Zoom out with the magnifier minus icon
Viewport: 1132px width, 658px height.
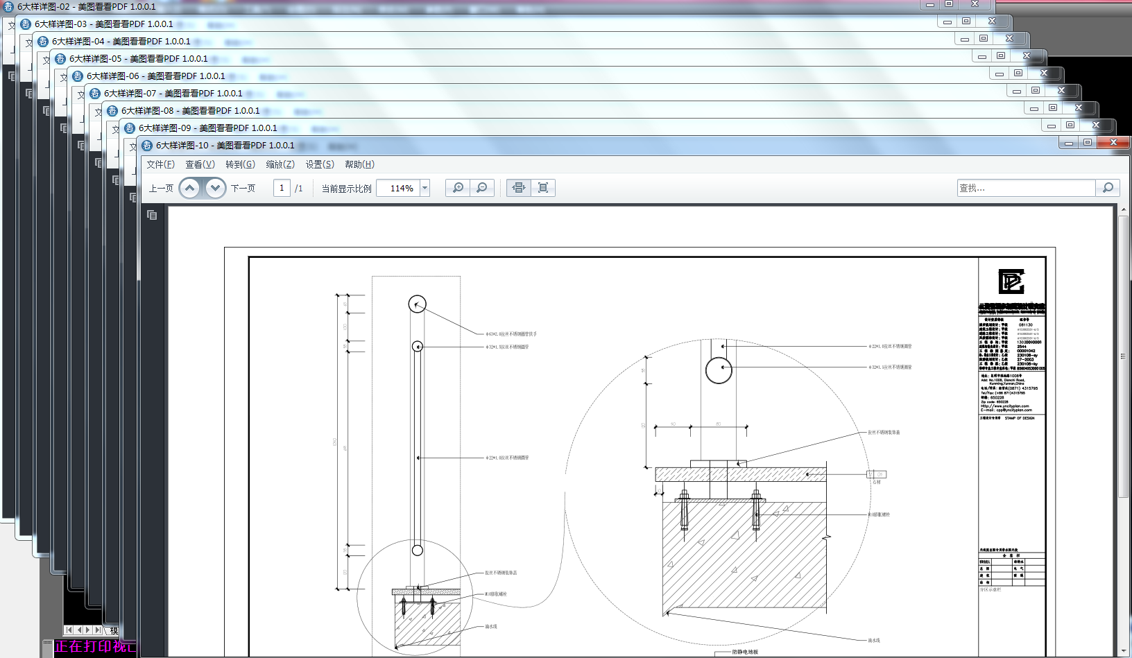click(x=482, y=188)
